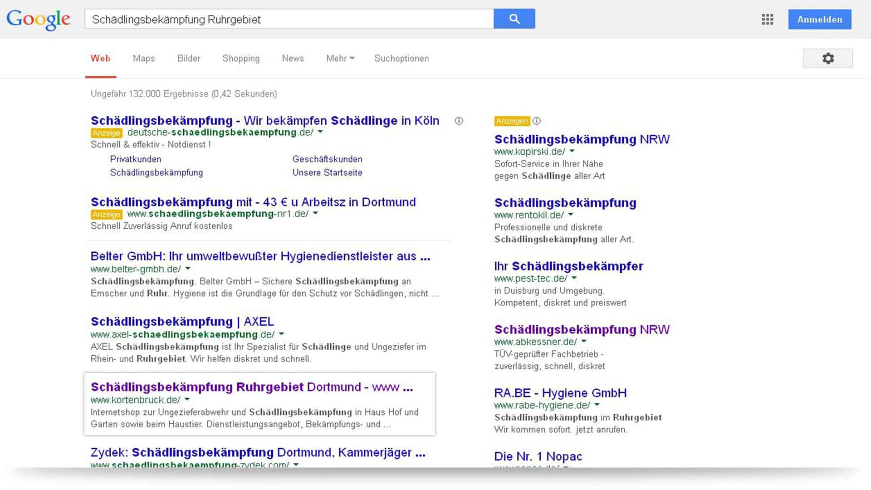Expand arrow beside www.abkessner.de URL
Image resolution: width=871 pixels, height=490 pixels.
coord(584,341)
